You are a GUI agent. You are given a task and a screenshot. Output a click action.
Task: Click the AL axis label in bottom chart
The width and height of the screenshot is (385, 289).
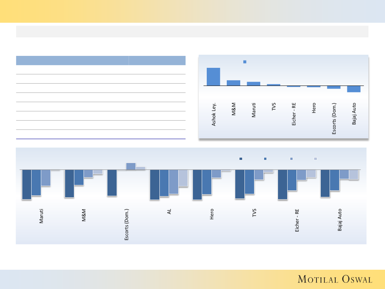coord(169,211)
